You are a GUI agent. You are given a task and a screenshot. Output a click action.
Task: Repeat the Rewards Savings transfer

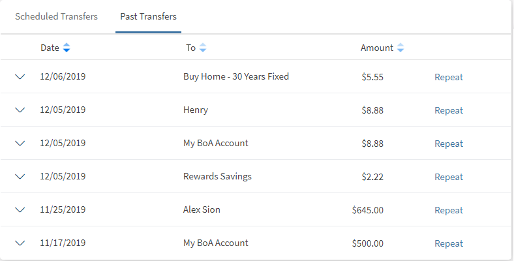pos(449,177)
